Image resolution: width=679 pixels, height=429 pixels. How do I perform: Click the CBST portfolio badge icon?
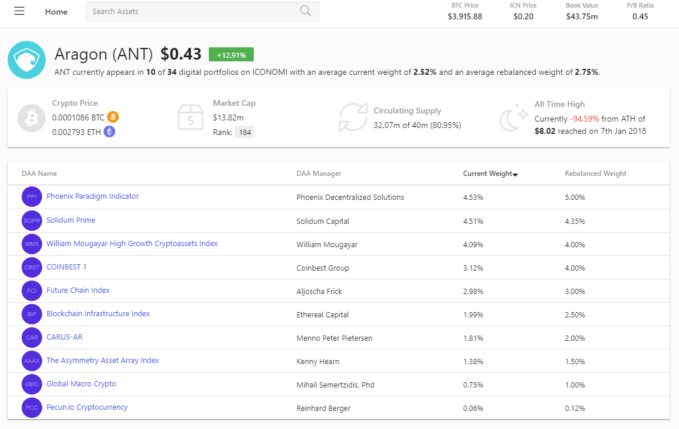pos(32,267)
